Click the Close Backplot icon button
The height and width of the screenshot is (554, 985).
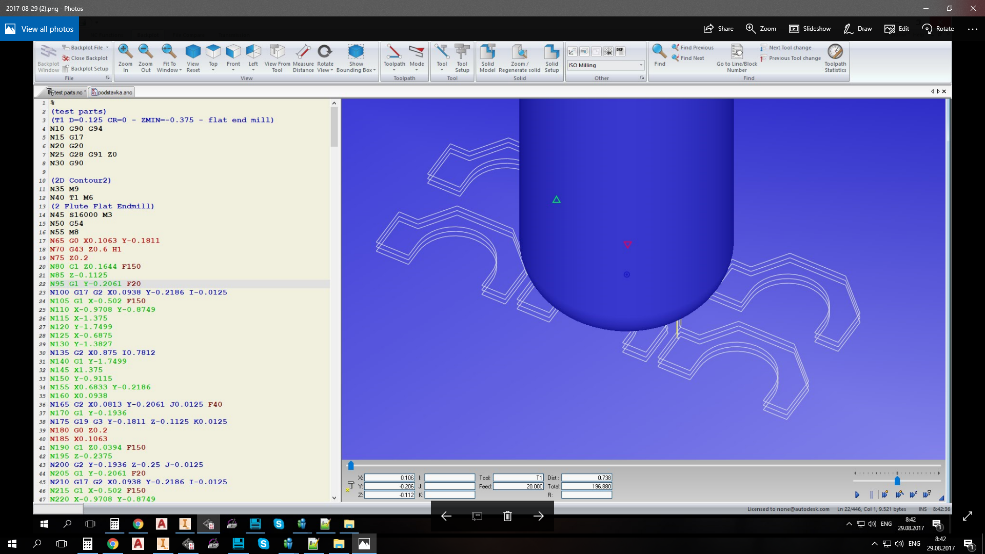click(x=85, y=58)
